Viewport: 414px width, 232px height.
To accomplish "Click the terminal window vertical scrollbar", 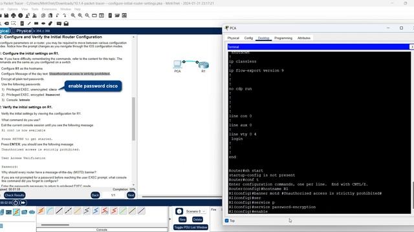I will [x=413, y=195].
